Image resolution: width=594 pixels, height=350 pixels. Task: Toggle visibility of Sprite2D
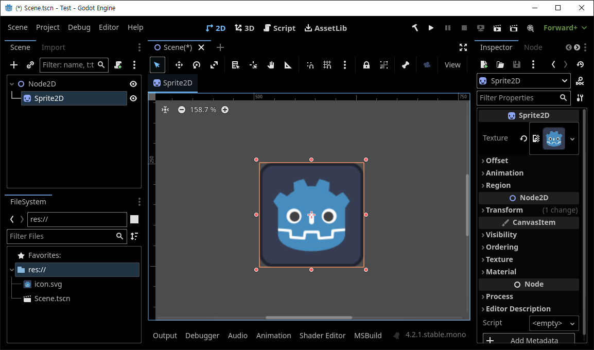click(x=133, y=98)
